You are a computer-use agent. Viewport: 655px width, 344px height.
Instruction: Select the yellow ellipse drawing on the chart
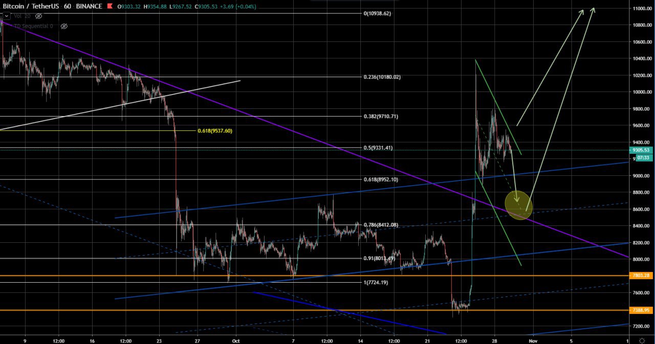click(518, 205)
